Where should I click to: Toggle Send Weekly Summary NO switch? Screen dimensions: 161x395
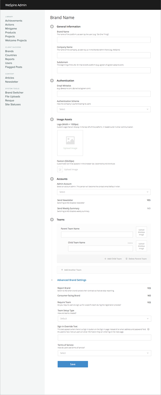pos(149,209)
